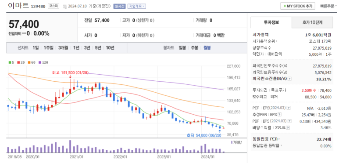Click the 동일업종 PER link
Viewport: 339px width, 163px height.
tap(266, 139)
